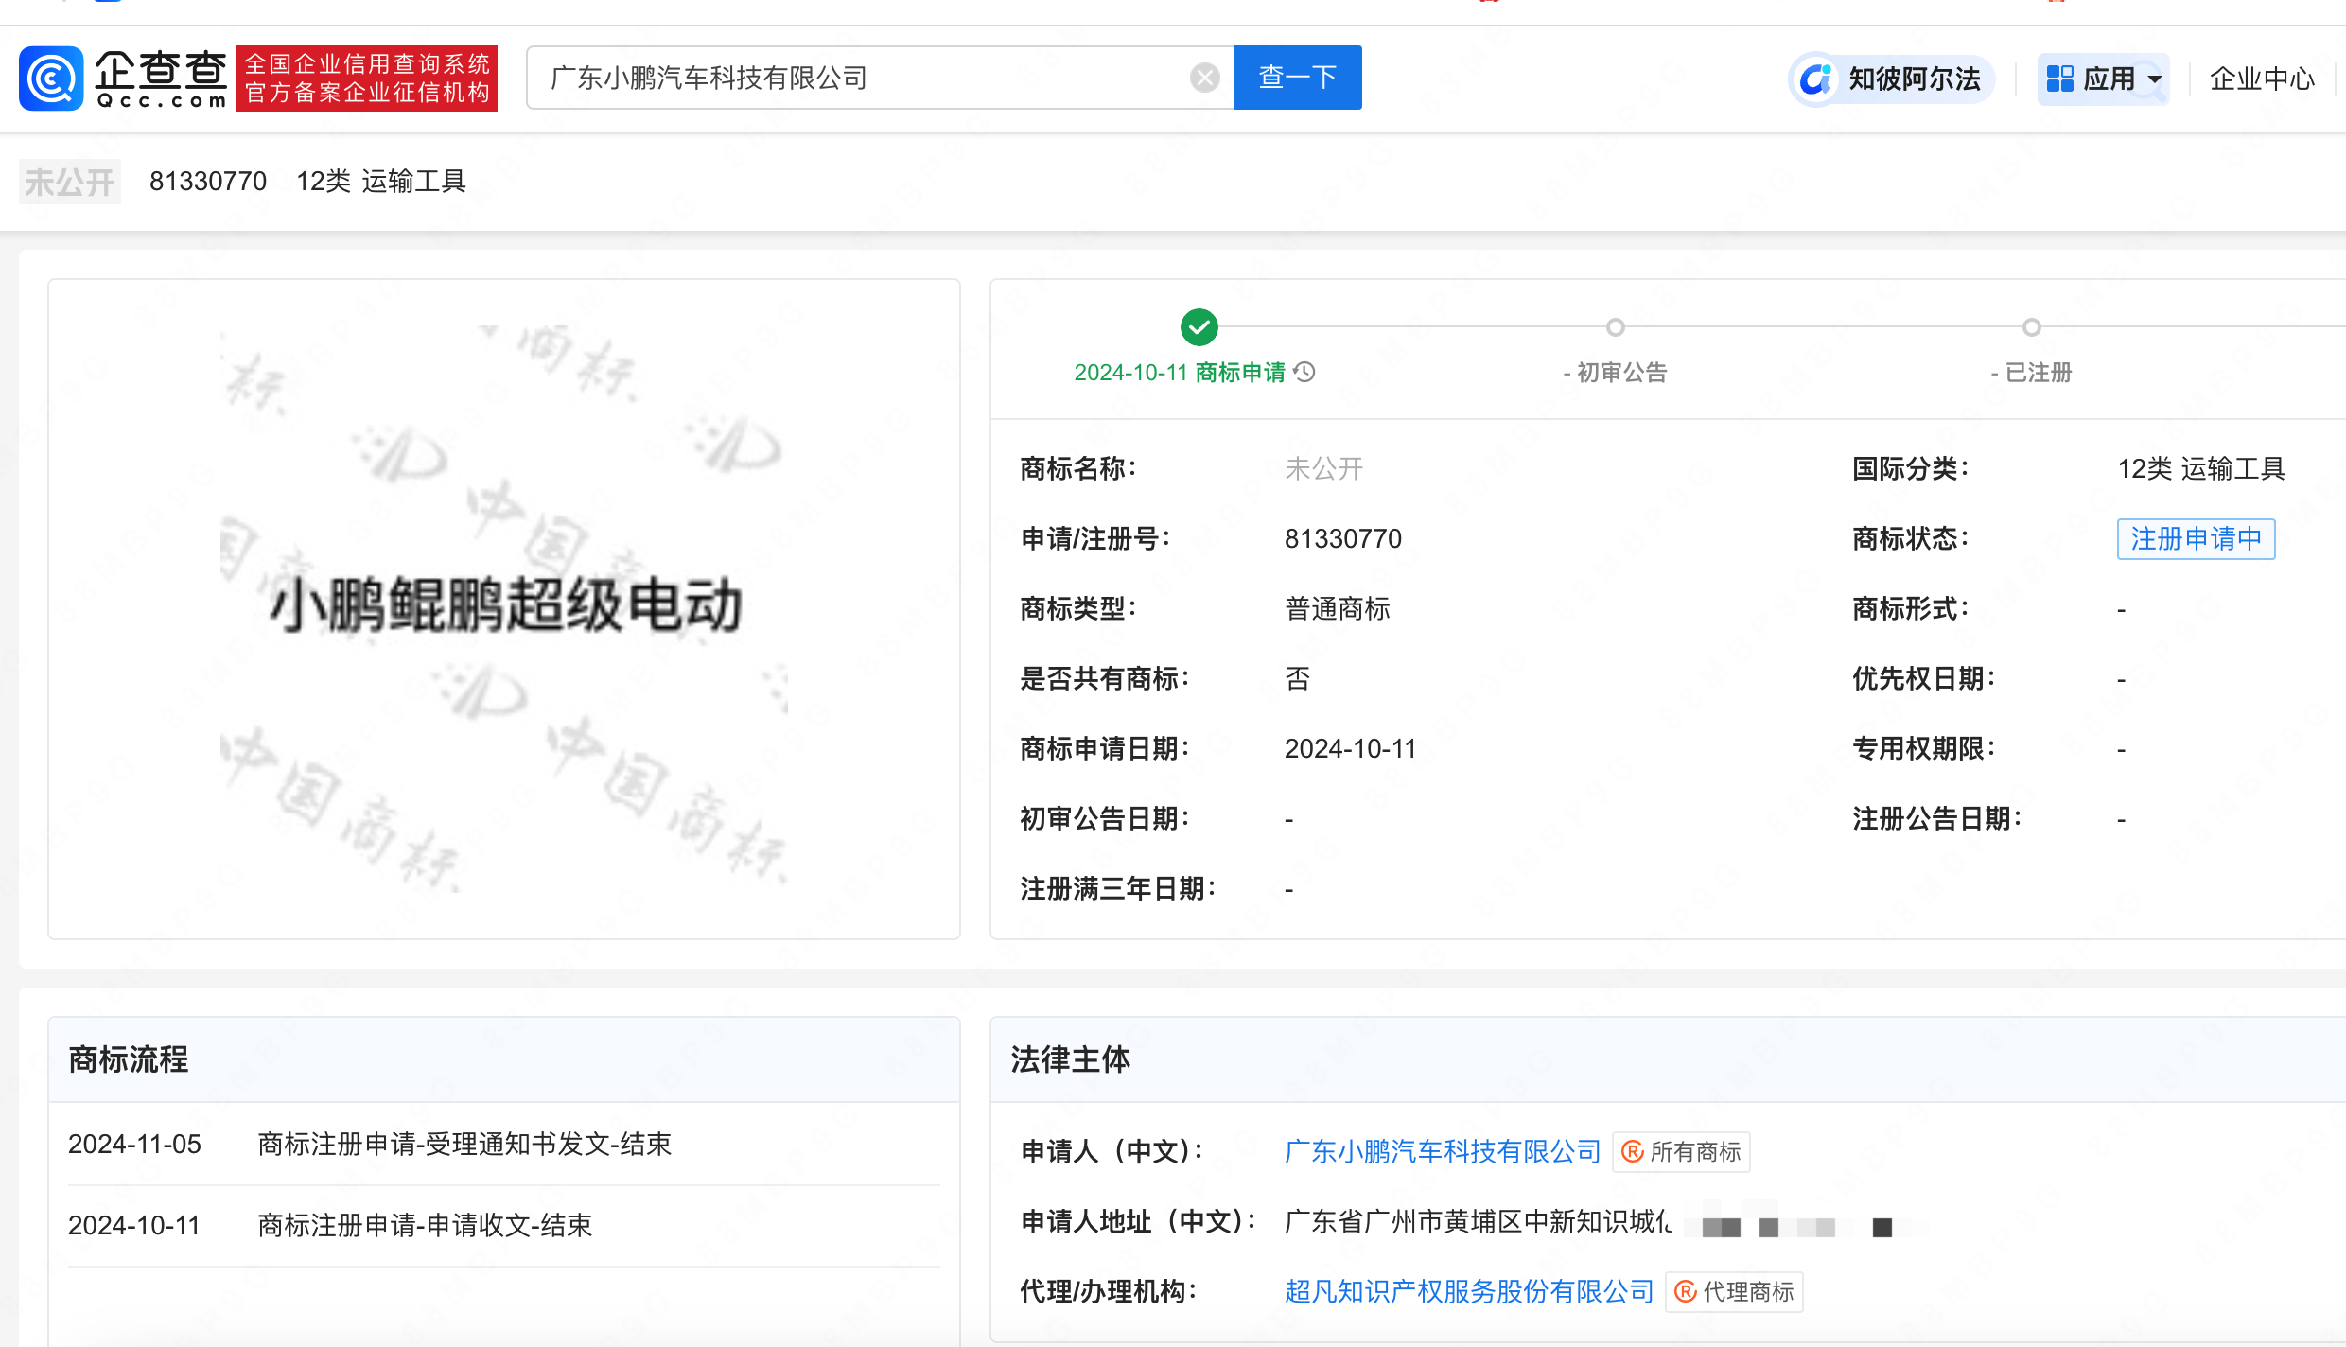Viewport: 2346px width, 1347px height.
Task: Click the 查一下 search button
Action: [x=1297, y=78]
